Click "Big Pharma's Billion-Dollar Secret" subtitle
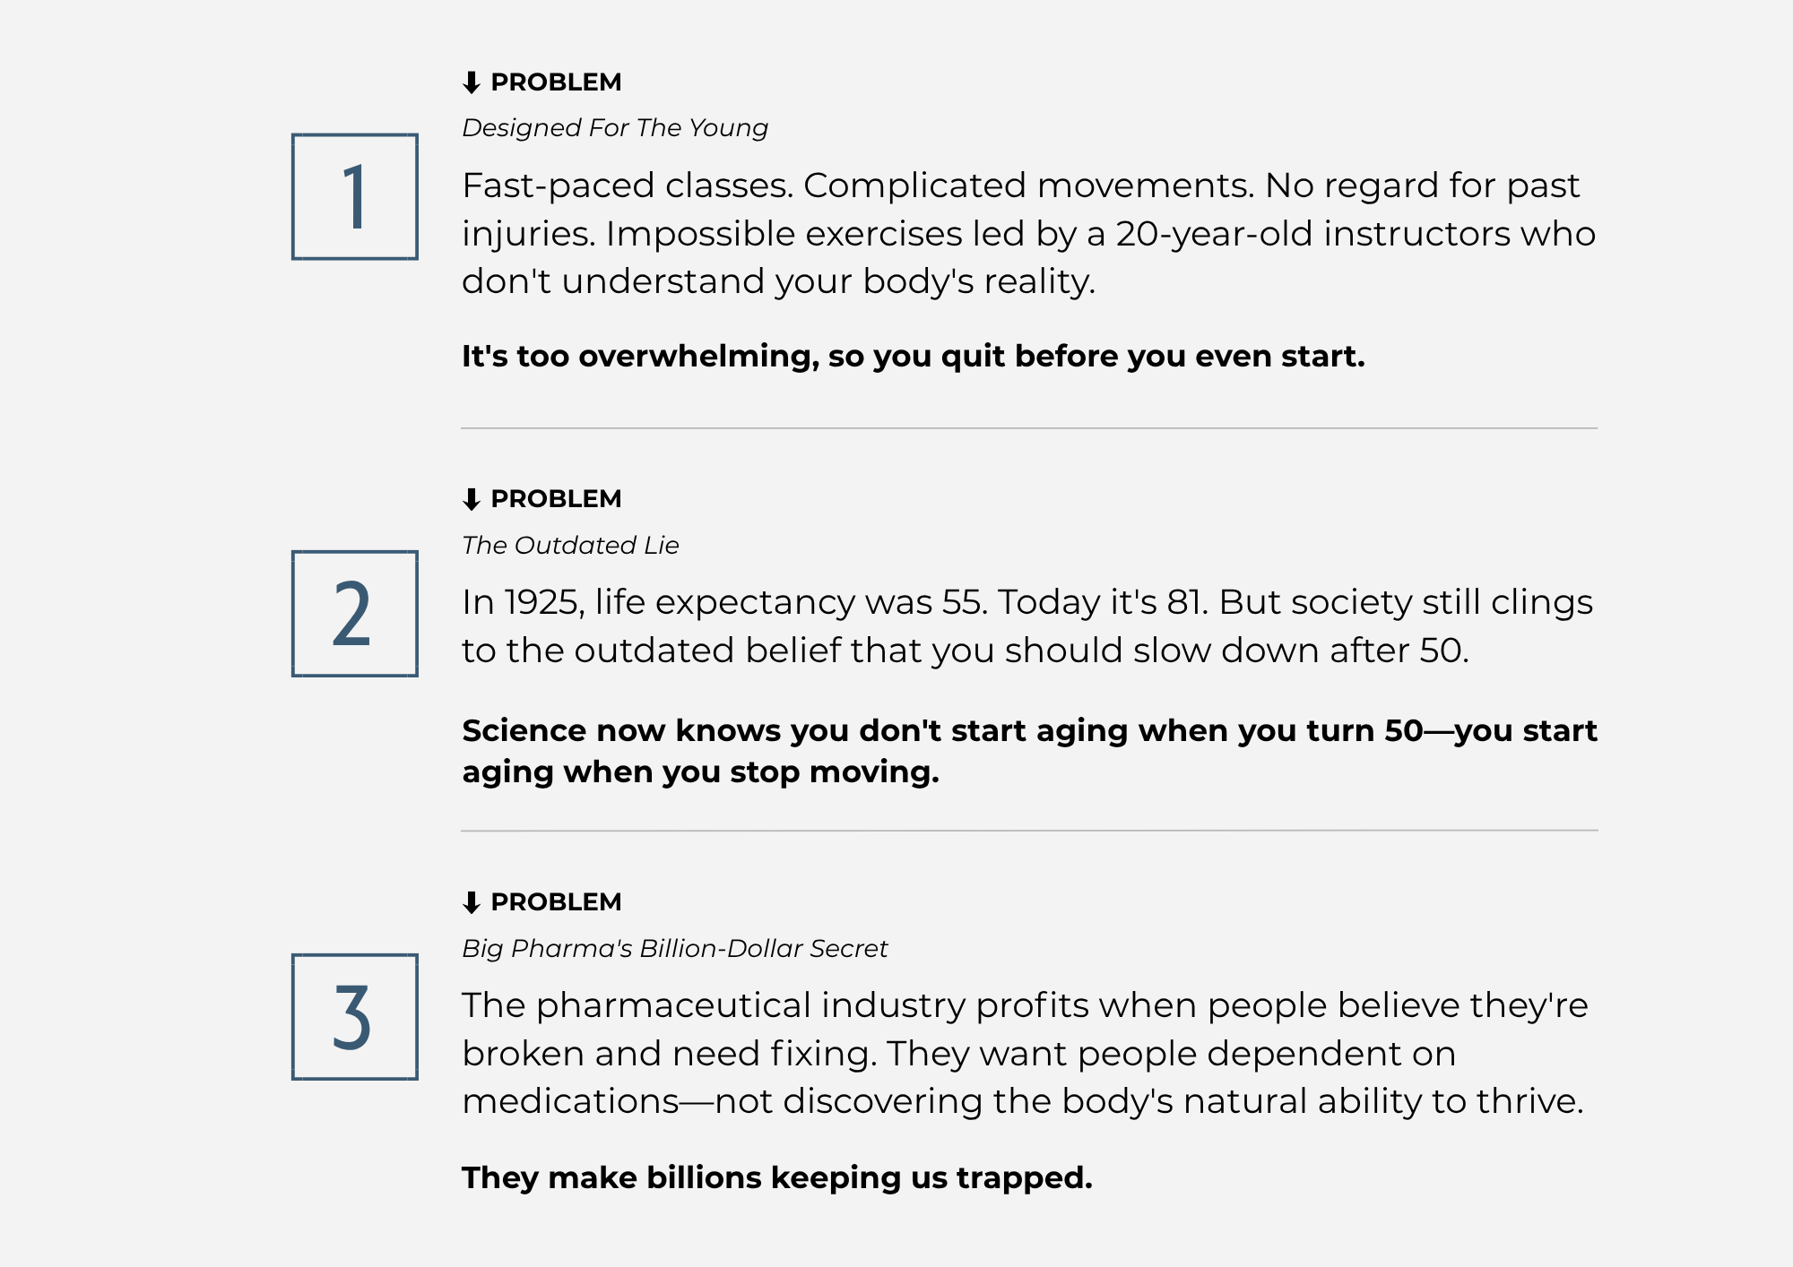 pyautogui.click(x=674, y=949)
